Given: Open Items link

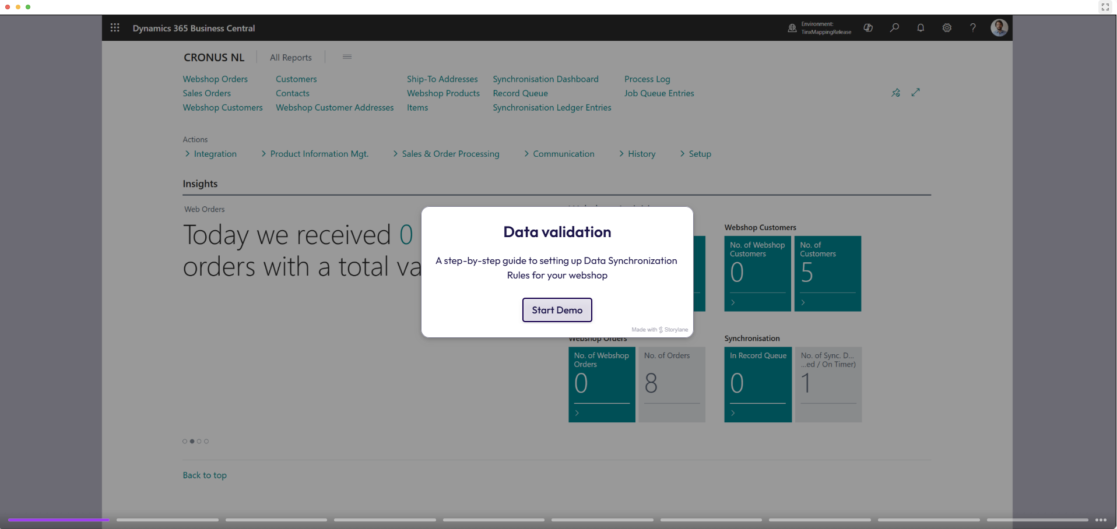Looking at the screenshot, I should pyautogui.click(x=417, y=107).
